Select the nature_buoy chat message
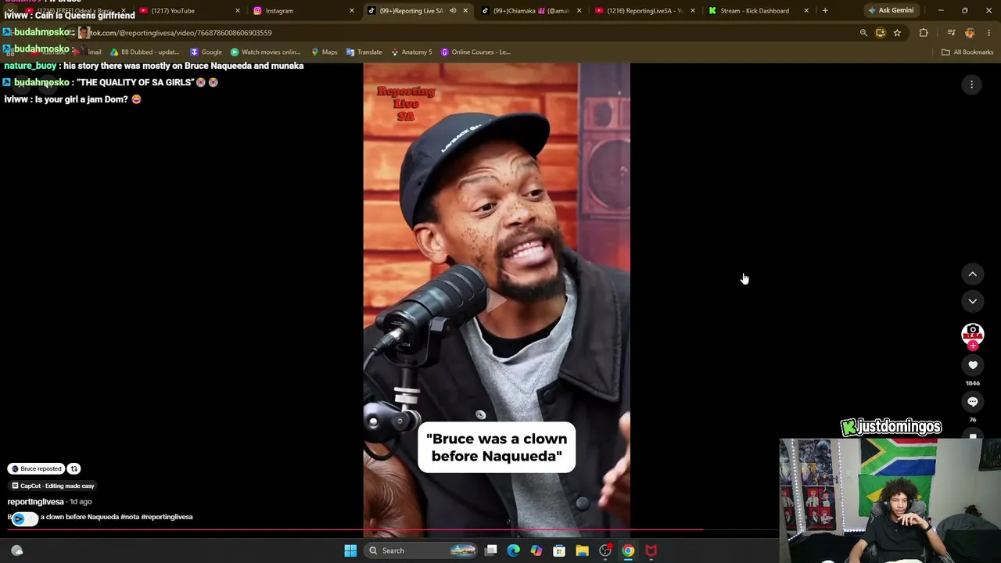 pos(154,66)
